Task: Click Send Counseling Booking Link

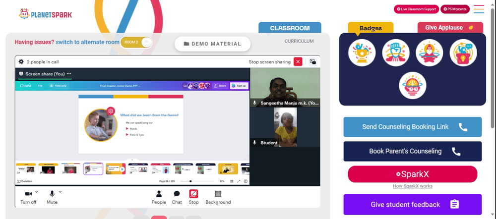Action: (413, 127)
